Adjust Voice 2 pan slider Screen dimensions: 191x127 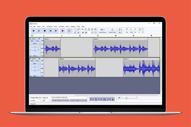pos(35,71)
